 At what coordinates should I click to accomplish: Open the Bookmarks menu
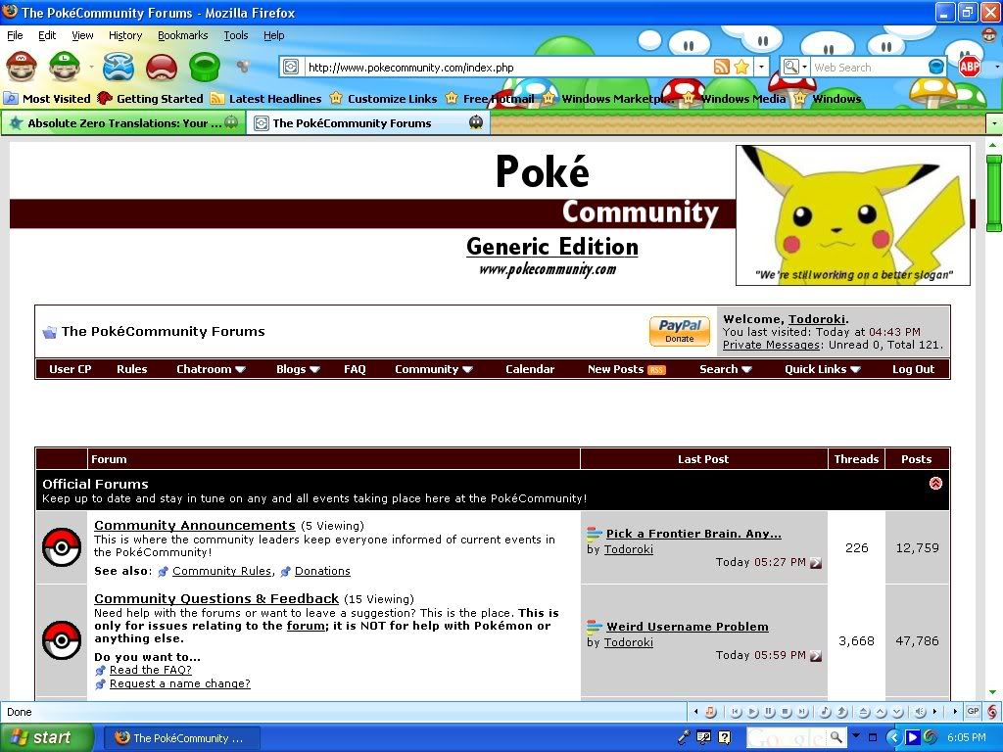tap(183, 35)
